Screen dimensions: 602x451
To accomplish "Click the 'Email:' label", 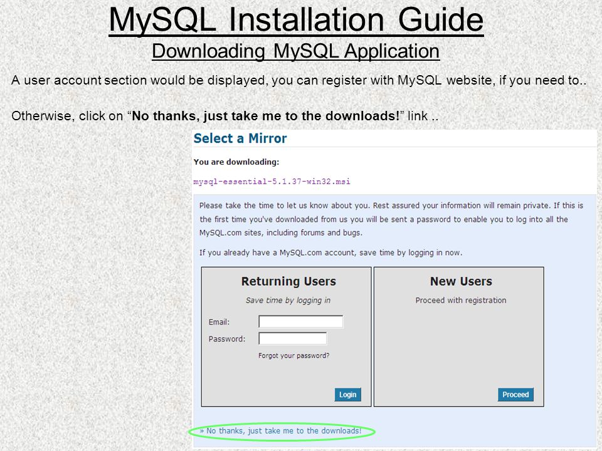I will (x=219, y=322).
